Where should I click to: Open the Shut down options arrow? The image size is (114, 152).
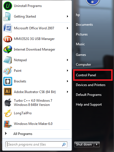click(97, 144)
